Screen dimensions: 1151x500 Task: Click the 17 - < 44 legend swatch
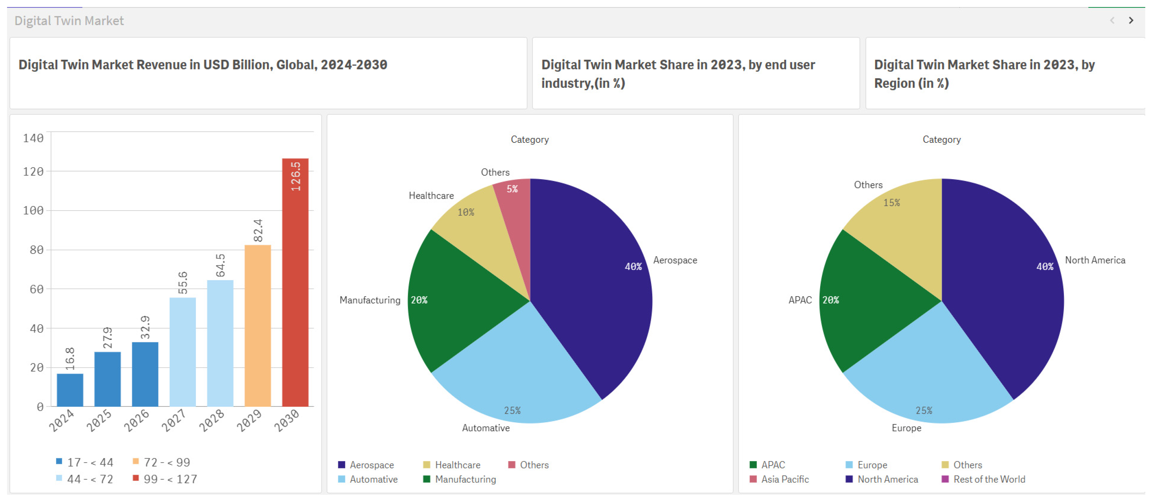coord(59,461)
